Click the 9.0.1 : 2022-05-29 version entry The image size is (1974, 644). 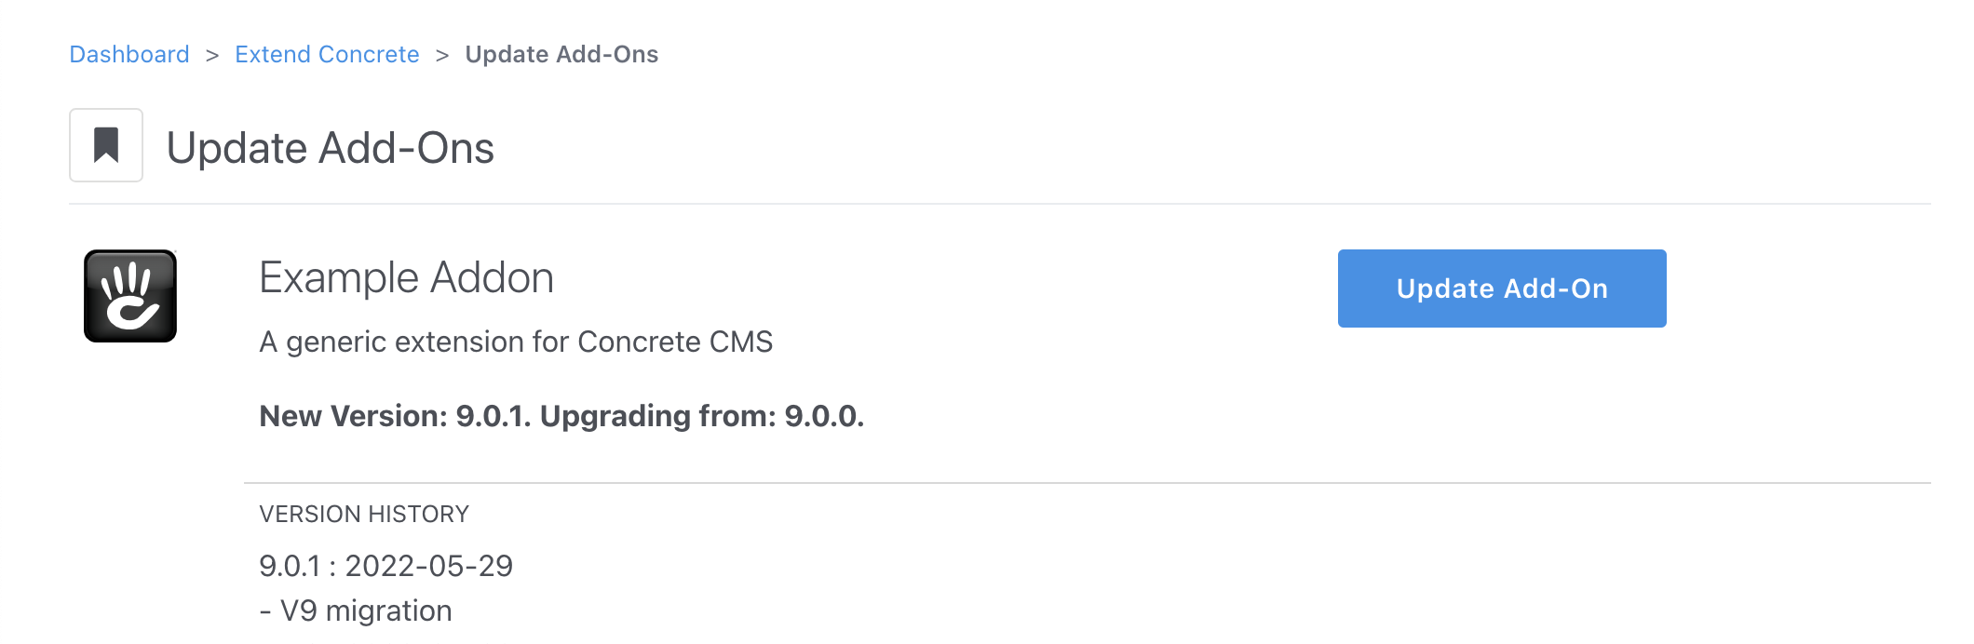[385, 566]
